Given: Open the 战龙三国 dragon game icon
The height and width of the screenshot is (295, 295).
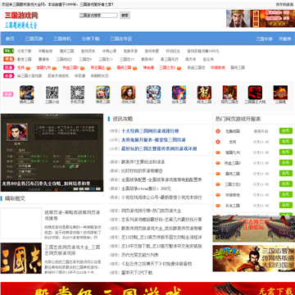Looking at the screenshot, I should click(x=204, y=93).
